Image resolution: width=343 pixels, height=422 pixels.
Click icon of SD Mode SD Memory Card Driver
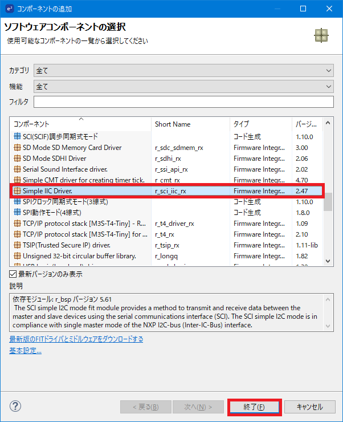pyautogui.click(x=17, y=148)
